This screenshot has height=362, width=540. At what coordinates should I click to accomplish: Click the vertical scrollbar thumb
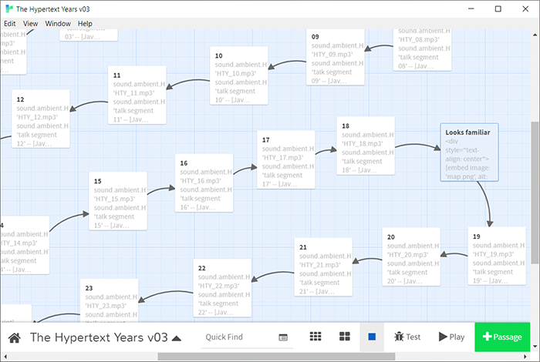click(x=535, y=193)
